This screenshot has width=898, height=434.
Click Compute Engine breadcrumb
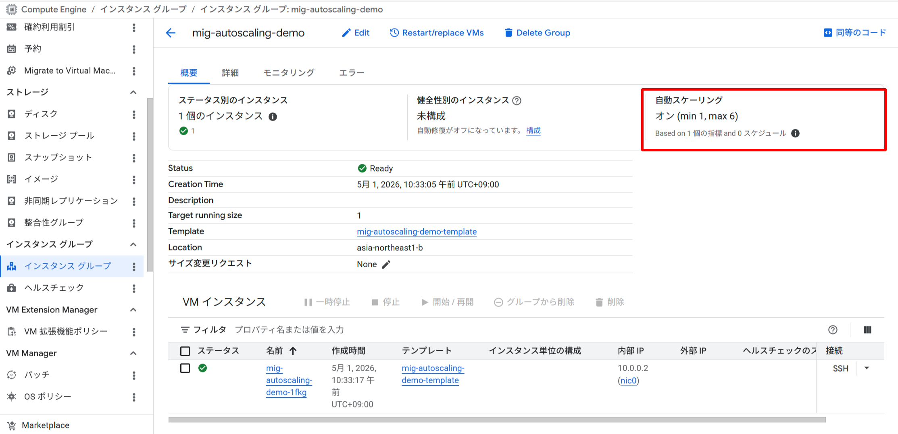point(54,9)
